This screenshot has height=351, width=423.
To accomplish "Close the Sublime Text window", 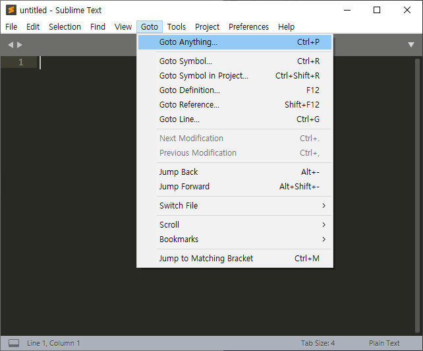I will (x=407, y=11).
